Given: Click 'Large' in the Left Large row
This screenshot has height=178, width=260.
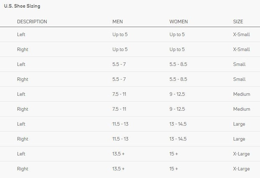Looking at the screenshot, I should 239,124.
